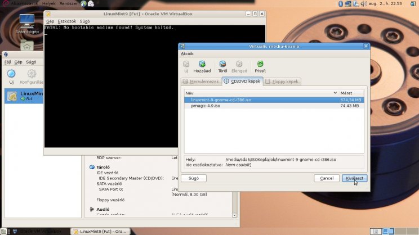This screenshot has height=235, width=419.
Task: Open the Akciók menu
Action: [x=187, y=53]
